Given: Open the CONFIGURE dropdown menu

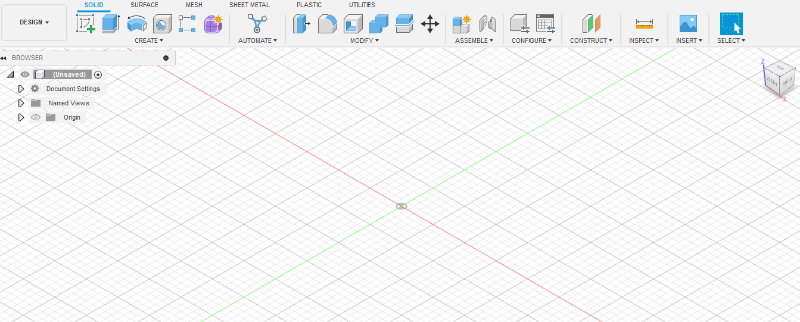Looking at the screenshot, I should [x=532, y=40].
